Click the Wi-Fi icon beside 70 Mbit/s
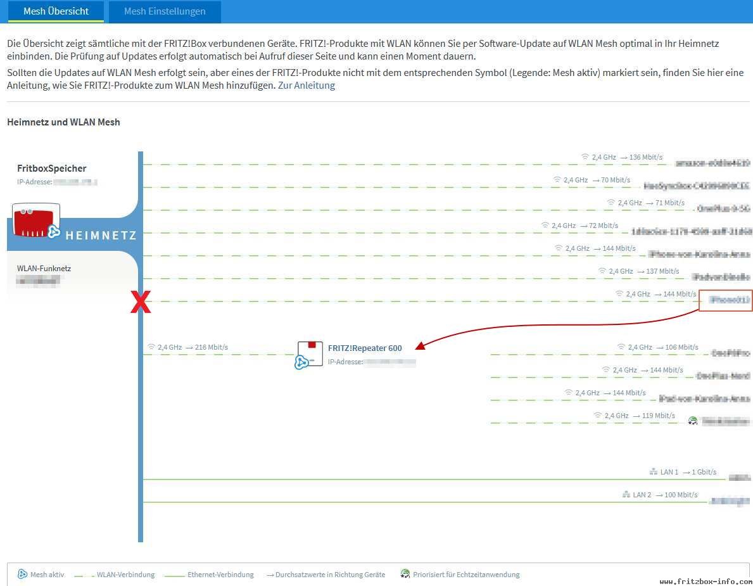Viewport: 753px width, 586px height. [x=557, y=180]
